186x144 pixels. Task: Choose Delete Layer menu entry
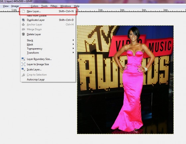[x=48, y=34]
